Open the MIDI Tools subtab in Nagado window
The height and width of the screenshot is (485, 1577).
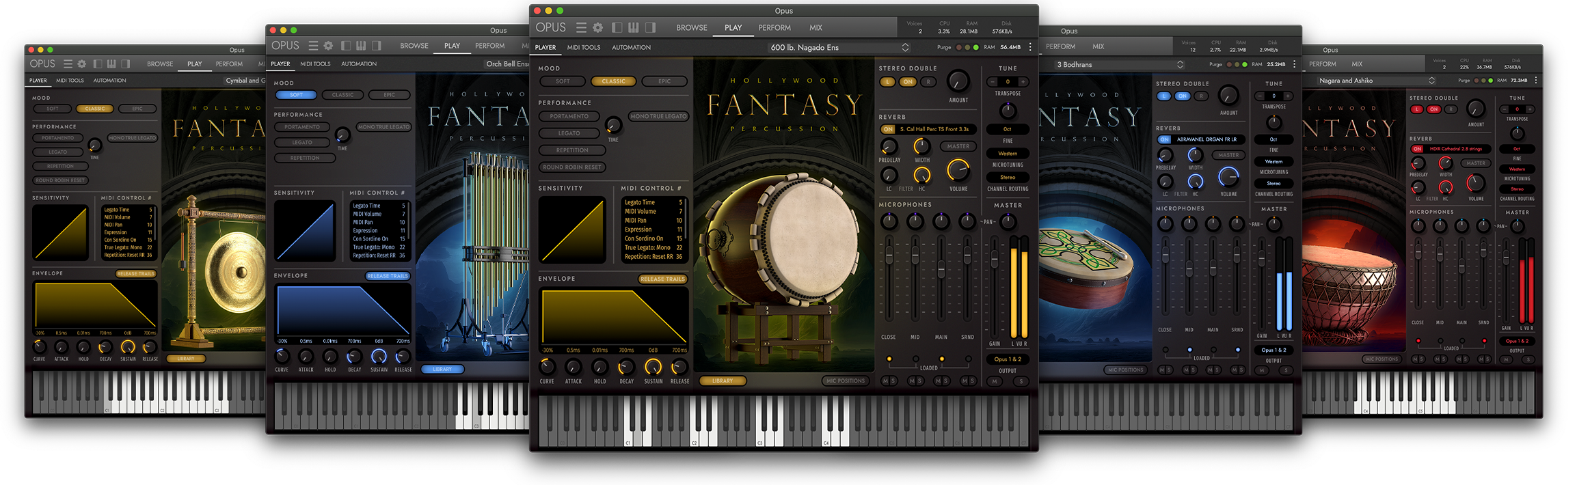click(x=584, y=48)
